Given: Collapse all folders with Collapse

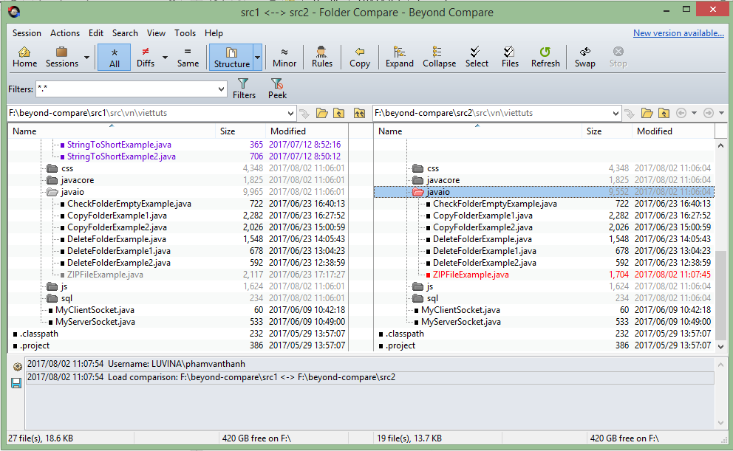Looking at the screenshot, I should click(x=439, y=57).
